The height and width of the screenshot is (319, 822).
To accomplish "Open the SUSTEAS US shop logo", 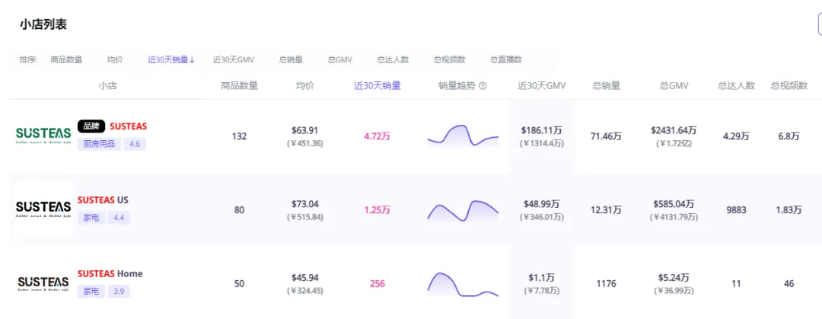I will point(43,210).
